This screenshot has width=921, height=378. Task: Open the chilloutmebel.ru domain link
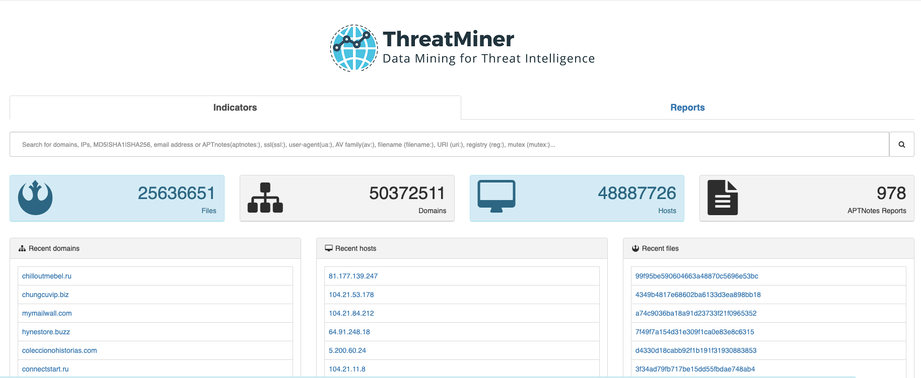click(x=47, y=276)
